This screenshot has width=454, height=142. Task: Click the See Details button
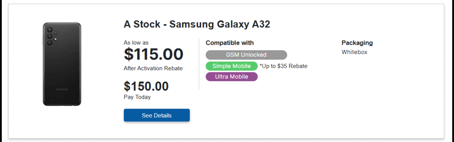pyautogui.click(x=156, y=115)
